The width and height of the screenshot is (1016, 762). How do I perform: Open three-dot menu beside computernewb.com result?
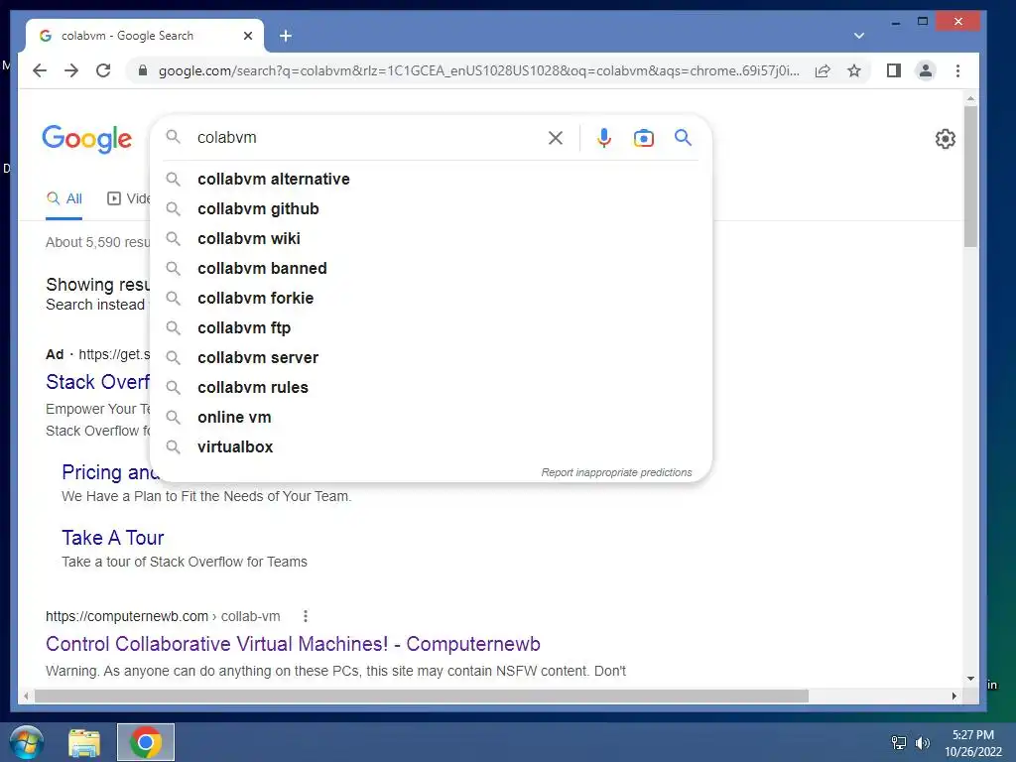[306, 616]
